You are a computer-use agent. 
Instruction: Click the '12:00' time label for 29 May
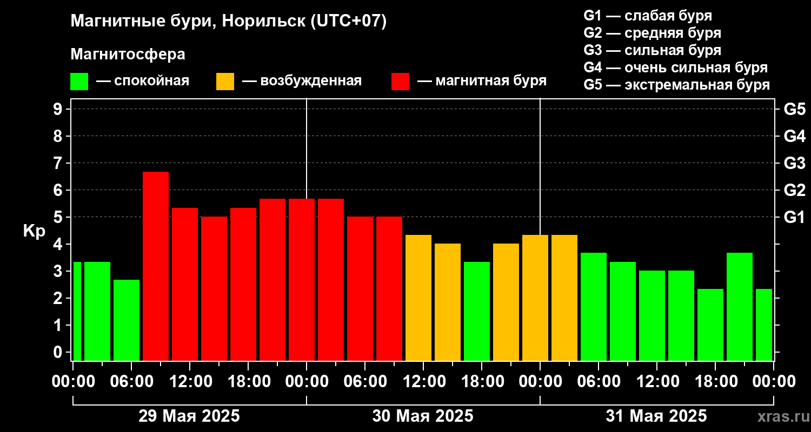click(x=190, y=382)
